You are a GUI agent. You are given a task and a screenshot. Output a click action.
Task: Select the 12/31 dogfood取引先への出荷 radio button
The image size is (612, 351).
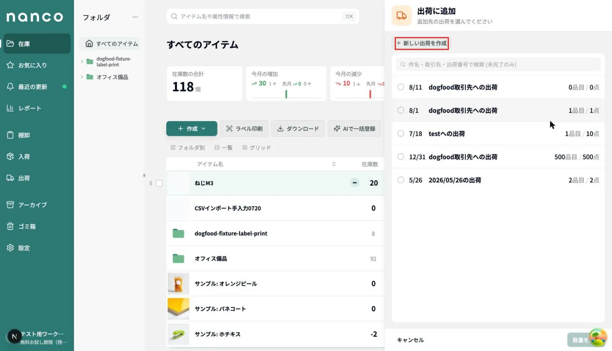(401, 156)
